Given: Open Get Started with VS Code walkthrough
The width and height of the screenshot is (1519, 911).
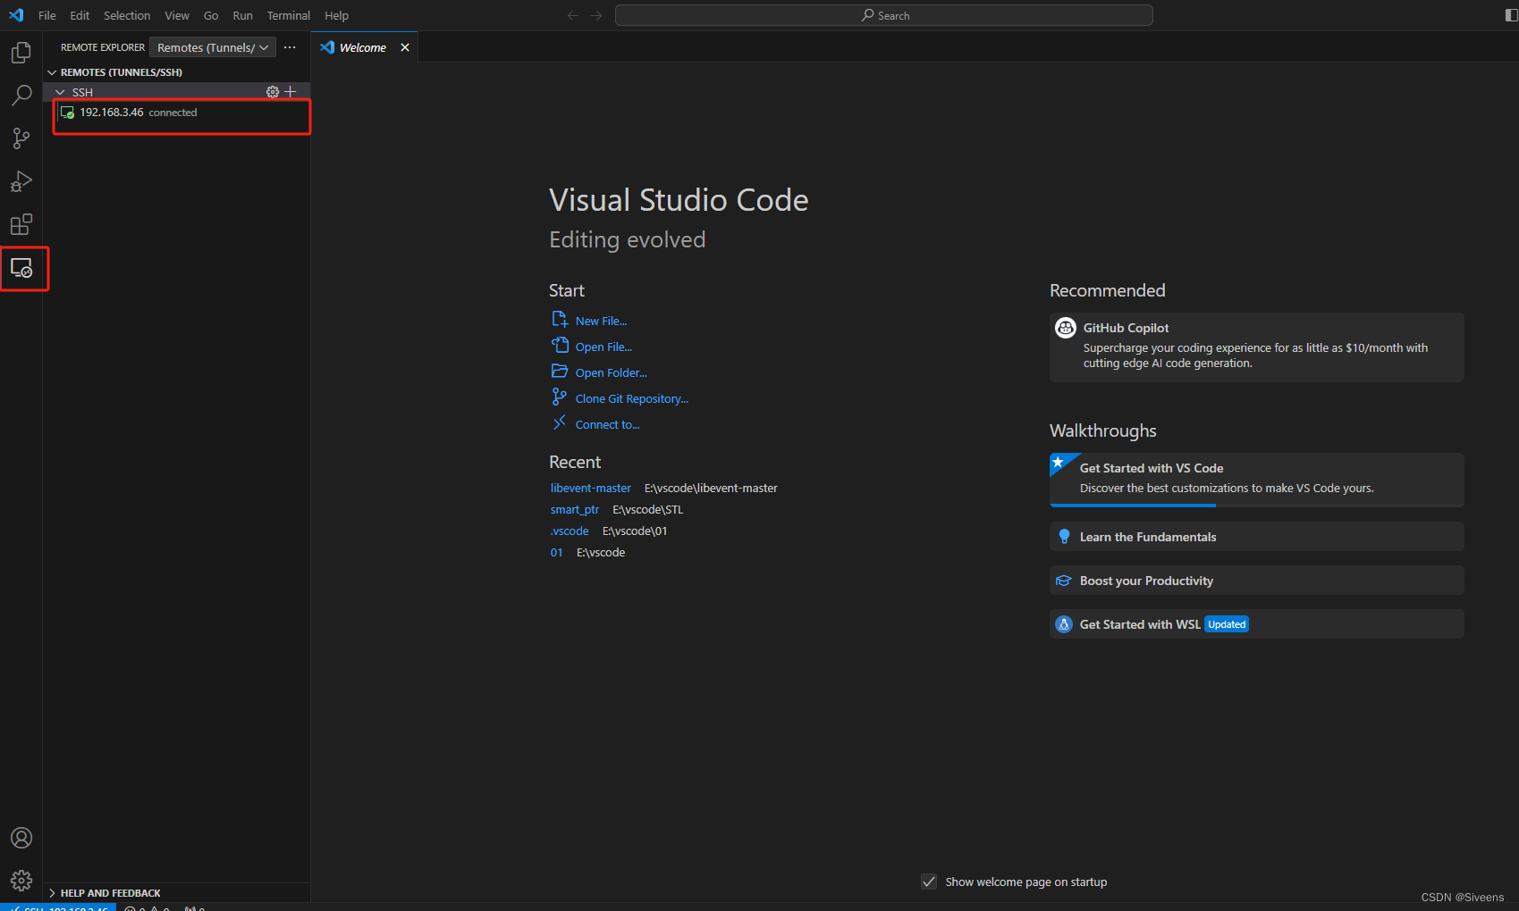Looking at the screenshot, I should (1256, 479).
